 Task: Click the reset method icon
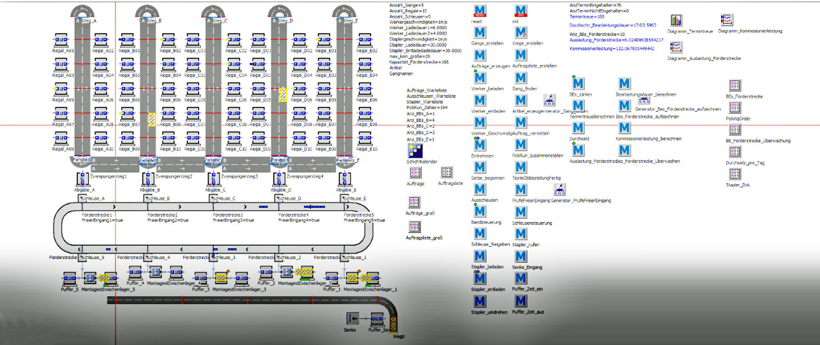tap(479, 11)
